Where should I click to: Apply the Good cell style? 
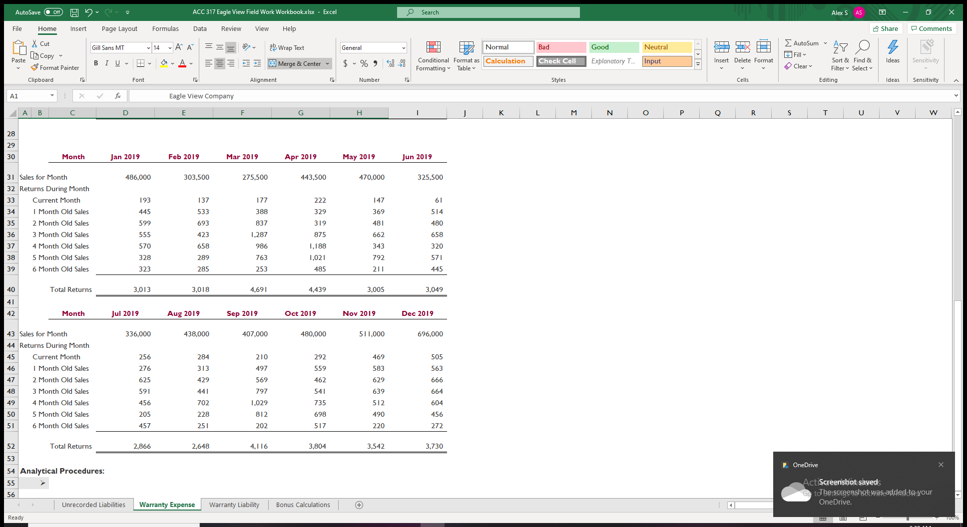pyautogui.click(x=613, y=47)
